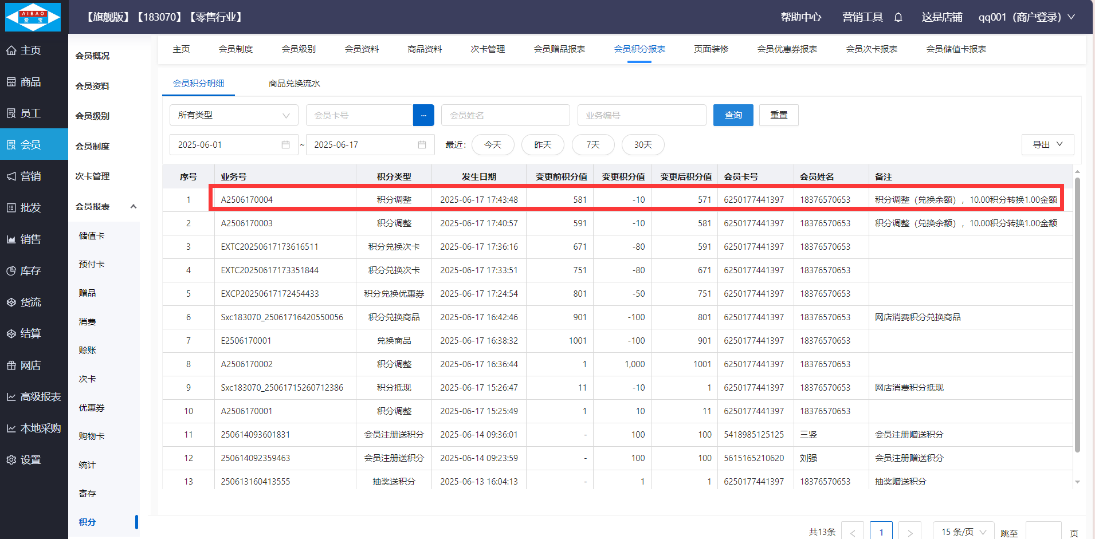Click the table vertical scrollbar
This screenshot has height=539, width=1095.
click(x=1077, y=315)
